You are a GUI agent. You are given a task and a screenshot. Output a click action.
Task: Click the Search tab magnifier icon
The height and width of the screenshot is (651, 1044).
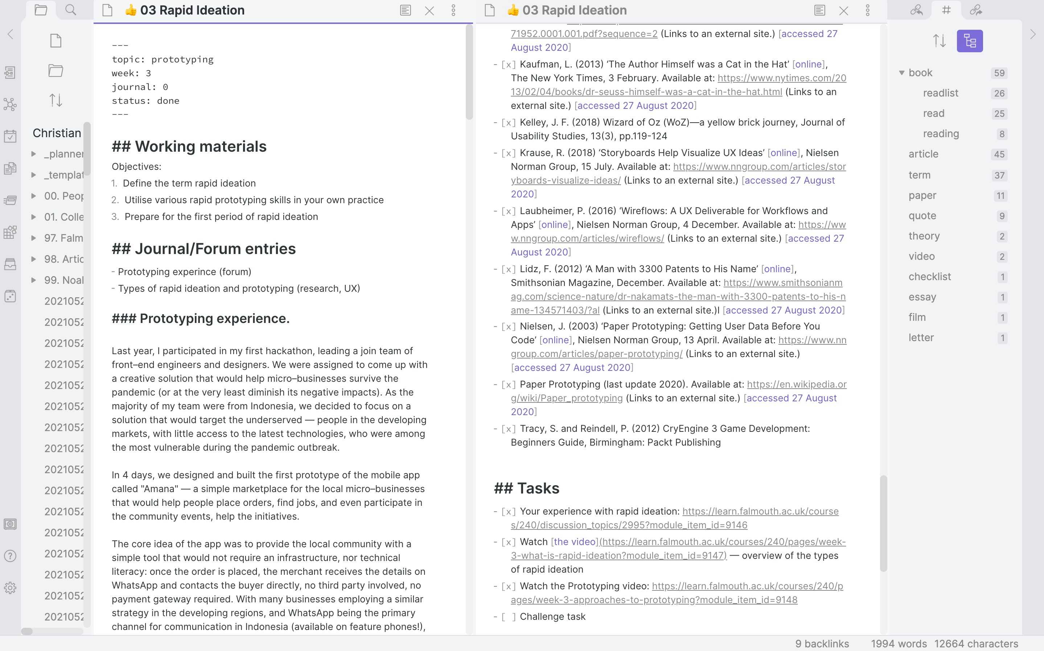coord(71,10)
